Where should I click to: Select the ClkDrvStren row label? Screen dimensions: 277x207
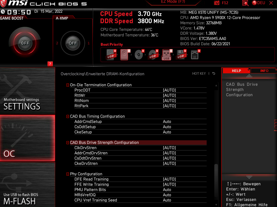[85, 148]
